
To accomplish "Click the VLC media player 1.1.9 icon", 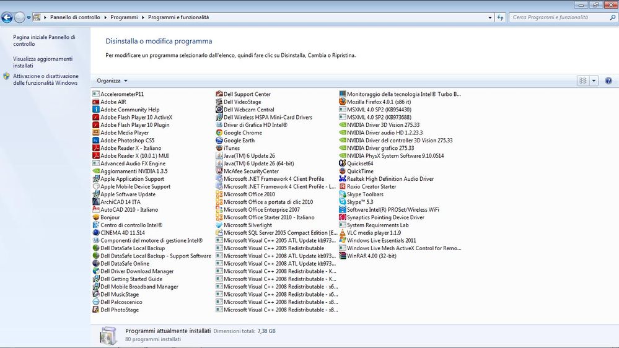I will click(342, 233).
